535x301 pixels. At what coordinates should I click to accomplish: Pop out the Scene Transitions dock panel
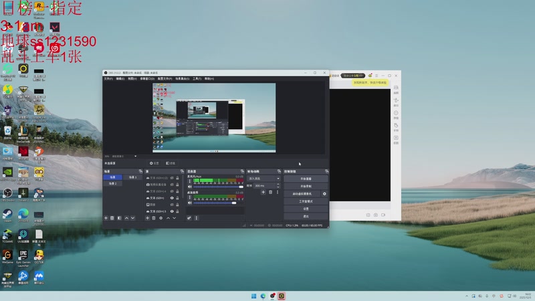click(x=279, y=171)
